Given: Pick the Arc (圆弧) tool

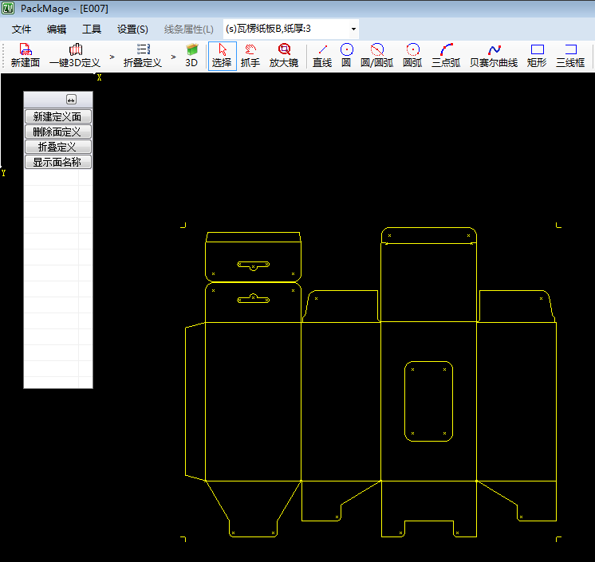Looking at the screenshot, I should [412, 56].
